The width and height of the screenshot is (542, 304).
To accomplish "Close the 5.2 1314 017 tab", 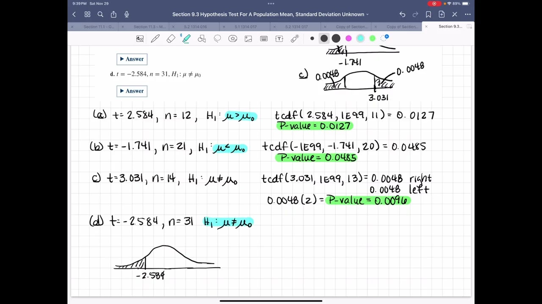I will point(274,27).
